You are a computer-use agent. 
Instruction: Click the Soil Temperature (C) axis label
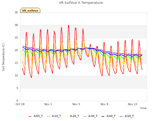point(3,57)
